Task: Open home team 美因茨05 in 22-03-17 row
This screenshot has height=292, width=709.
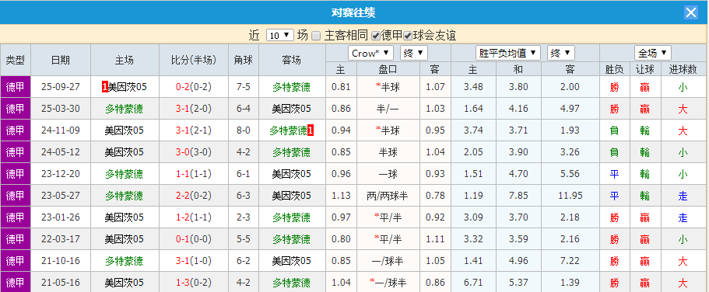Action: point(124,239)
